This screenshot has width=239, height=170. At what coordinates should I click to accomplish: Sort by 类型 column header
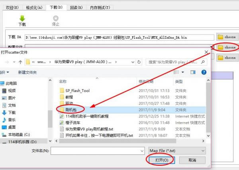[179, 82]
